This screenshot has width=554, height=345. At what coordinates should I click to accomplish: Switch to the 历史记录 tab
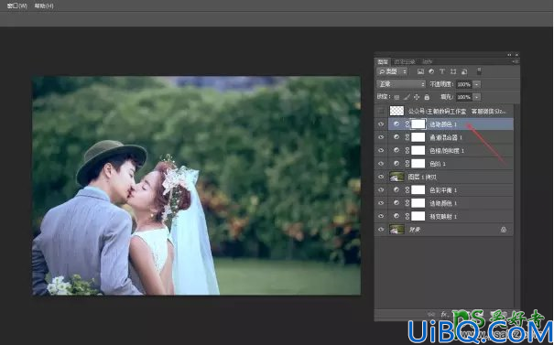405,62
